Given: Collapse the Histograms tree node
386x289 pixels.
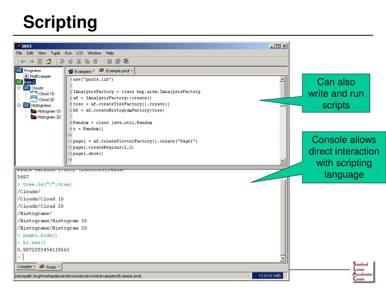Looking at the screenshot, I should pos(19,105).
